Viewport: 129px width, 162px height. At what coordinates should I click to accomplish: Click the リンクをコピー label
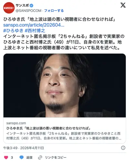click(56, 157)
